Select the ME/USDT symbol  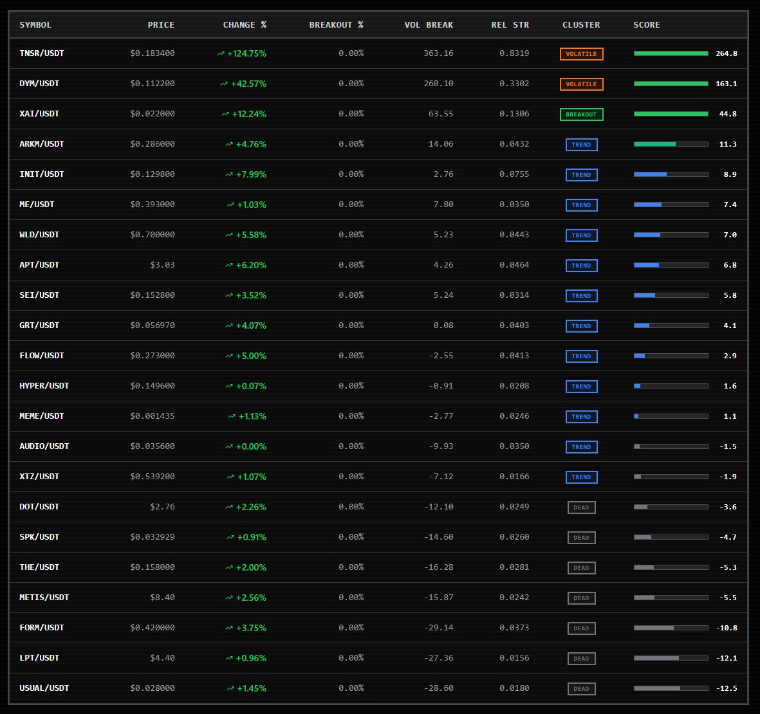click(37, 205)
